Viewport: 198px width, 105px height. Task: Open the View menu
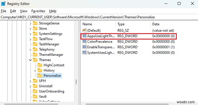(x=24, y=11)
